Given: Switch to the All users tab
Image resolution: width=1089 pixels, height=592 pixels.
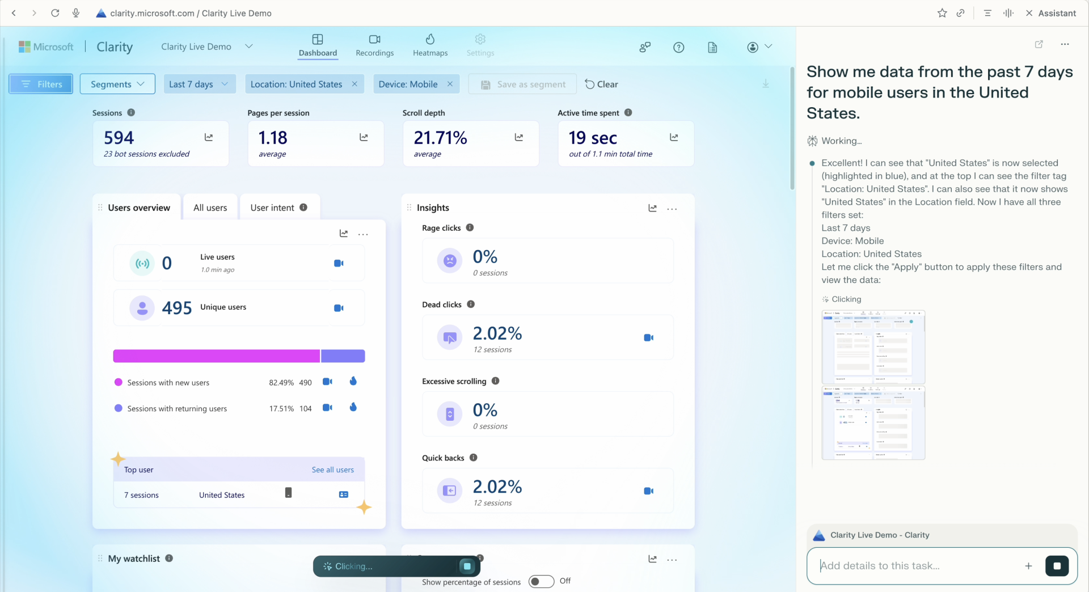Looking at the screenshot, I should (x=210, y=208).
